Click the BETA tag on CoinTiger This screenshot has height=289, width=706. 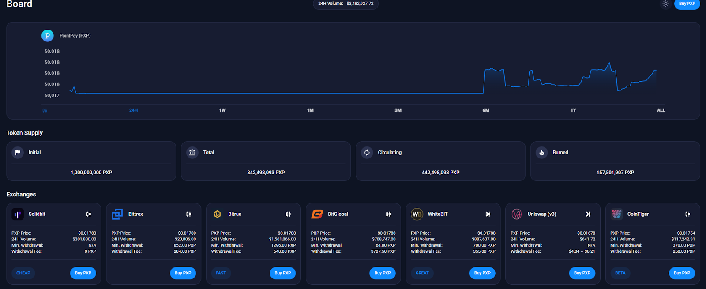pos(620,273)
